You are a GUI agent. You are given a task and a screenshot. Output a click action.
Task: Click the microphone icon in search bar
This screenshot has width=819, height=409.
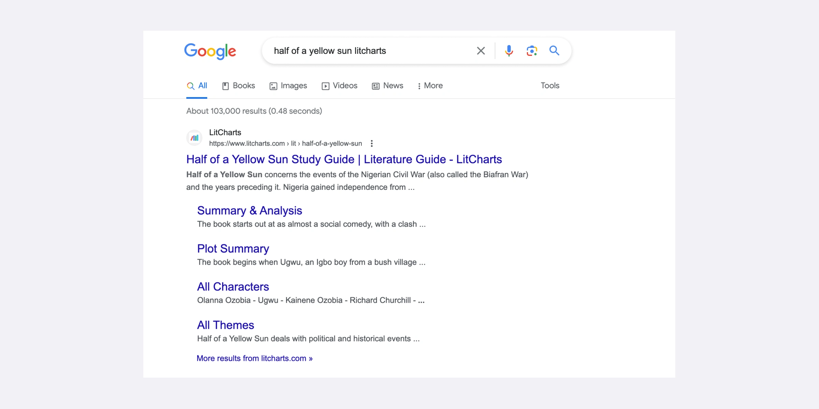point(509,50)
